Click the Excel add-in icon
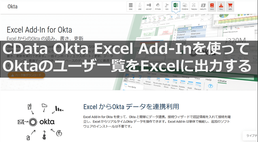The width and height of the screenshot is (258, 142). [176, 6]
